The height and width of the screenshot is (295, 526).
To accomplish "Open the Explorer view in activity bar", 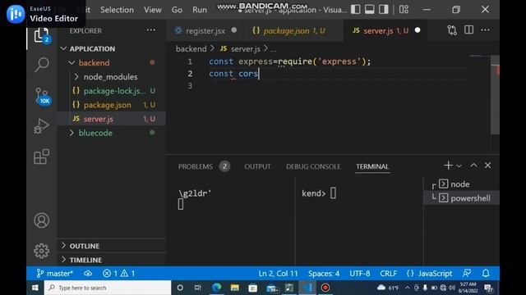I will pos(41,35).
